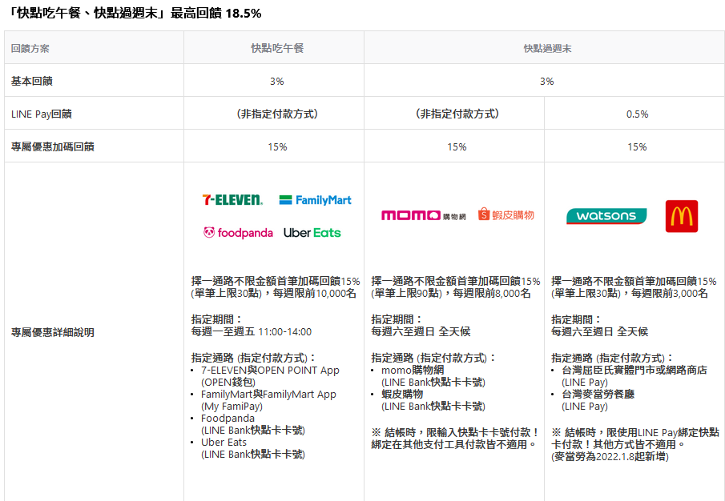Image resolution: width=725 pixels, height=501 pixels.
Task: Click the 蝦皮購物 Shopee logo
Action: [506, 214]
